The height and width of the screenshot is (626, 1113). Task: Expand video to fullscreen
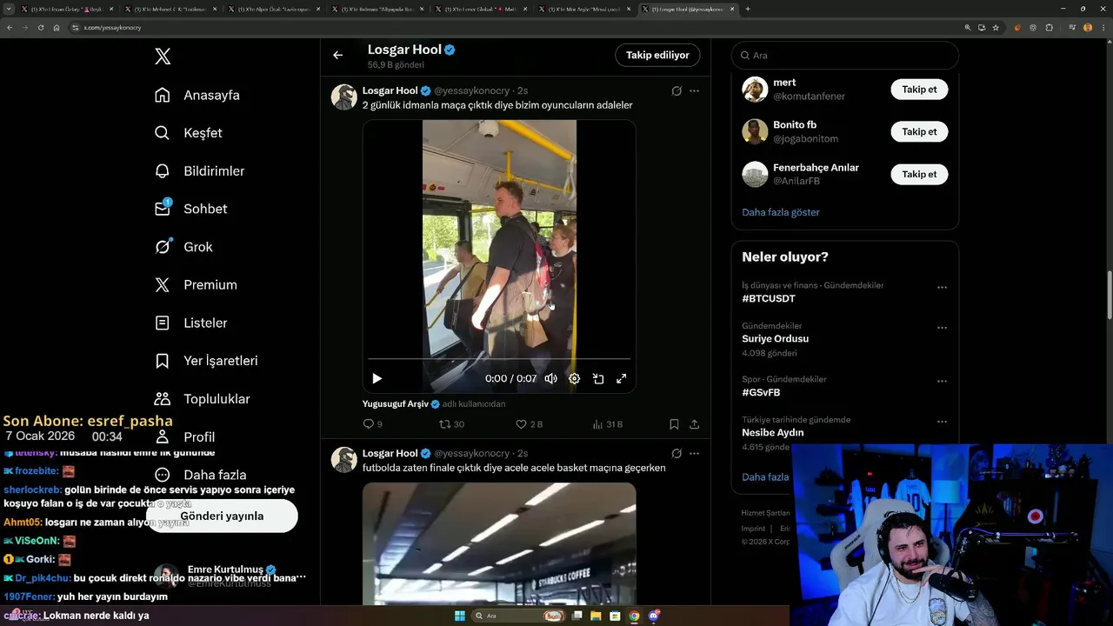click(x=622, y=378)
